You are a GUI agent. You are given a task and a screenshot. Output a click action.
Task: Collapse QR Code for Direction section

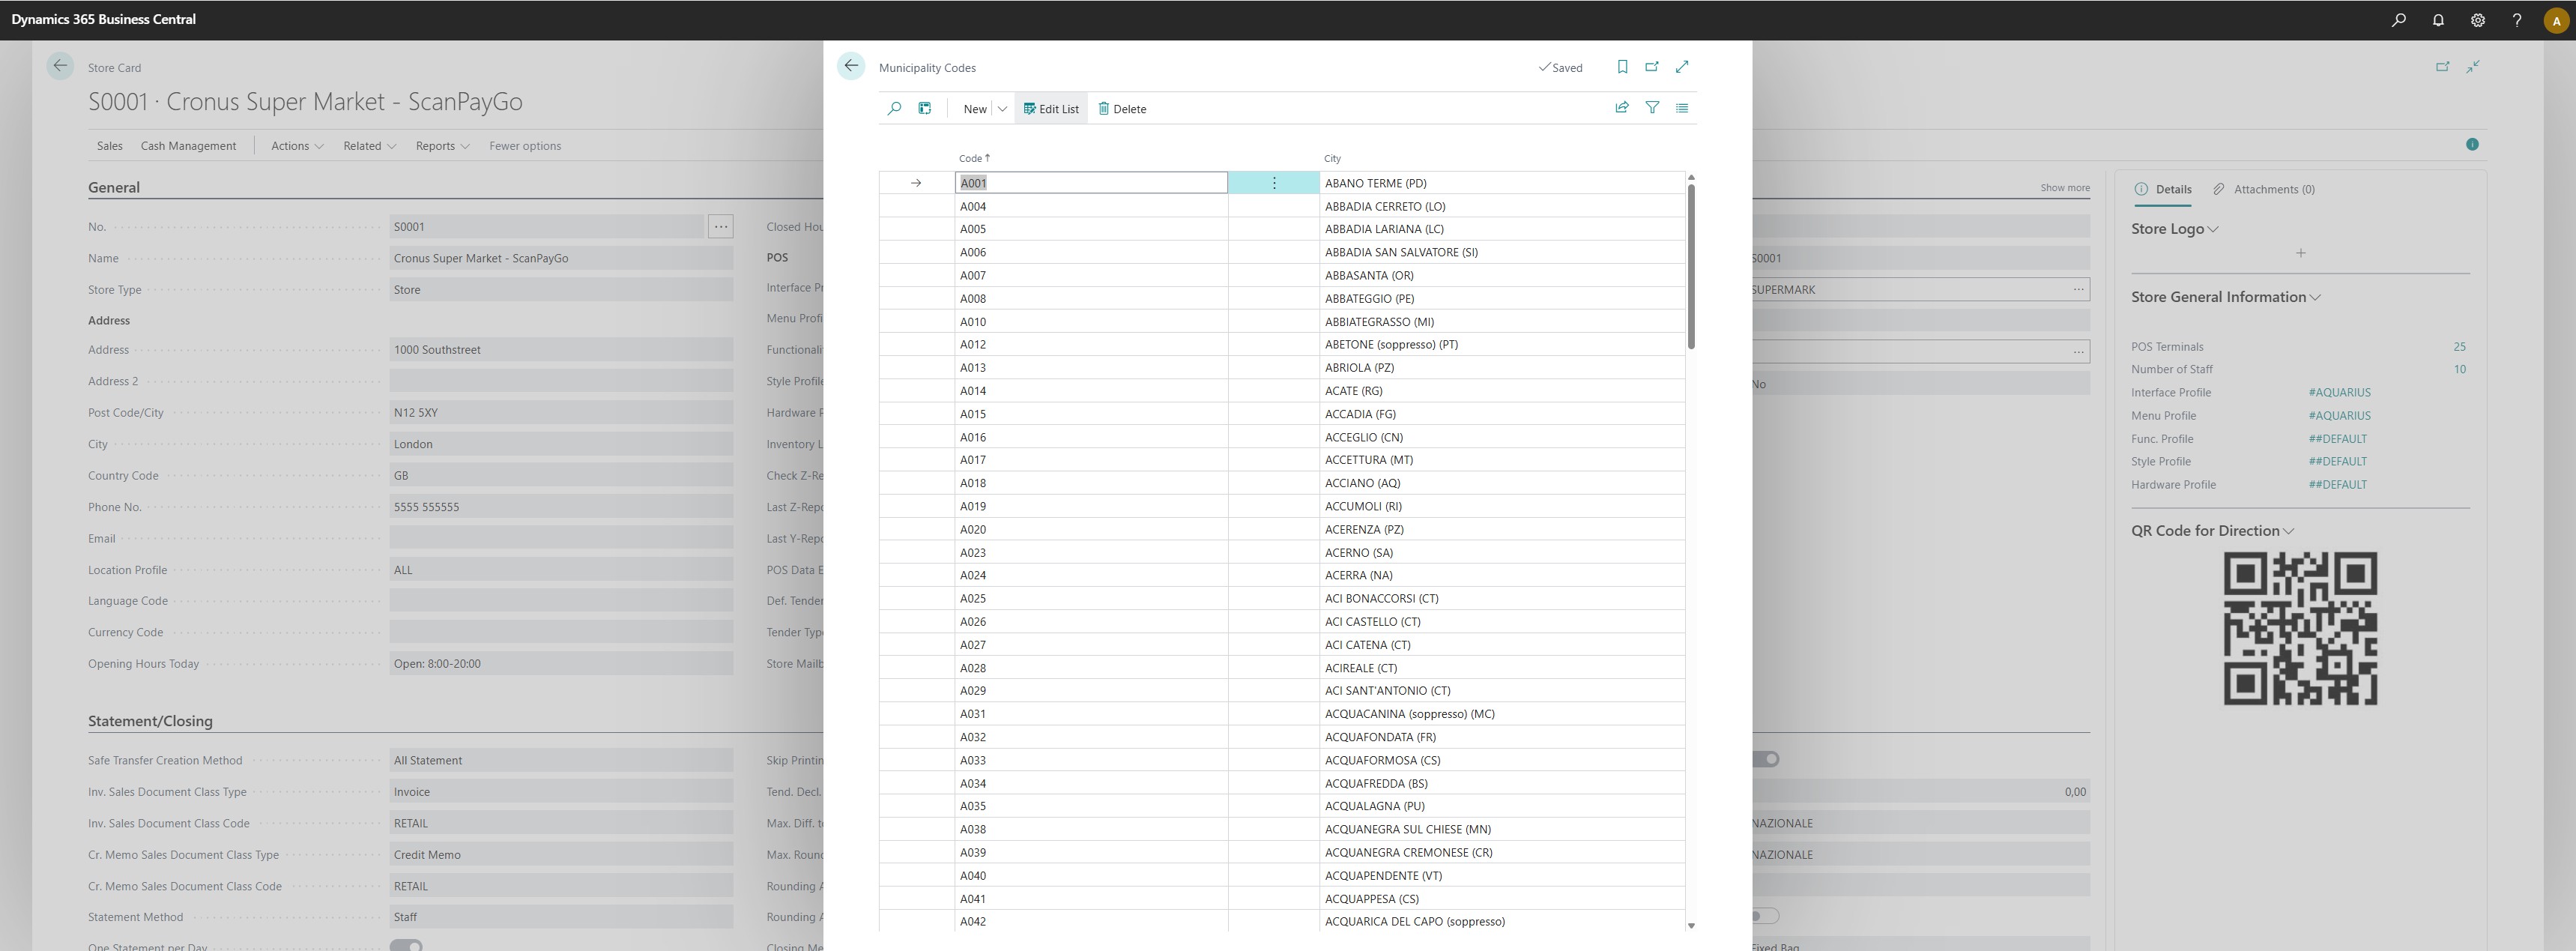coord(2212,531)
